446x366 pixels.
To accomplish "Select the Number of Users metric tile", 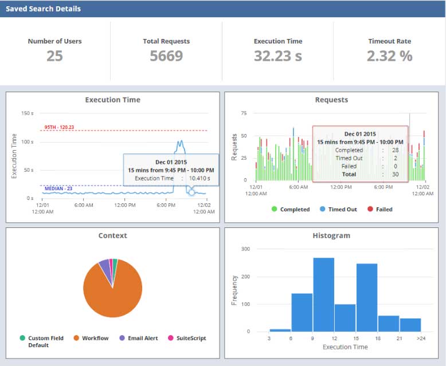I will coord(55,50).
